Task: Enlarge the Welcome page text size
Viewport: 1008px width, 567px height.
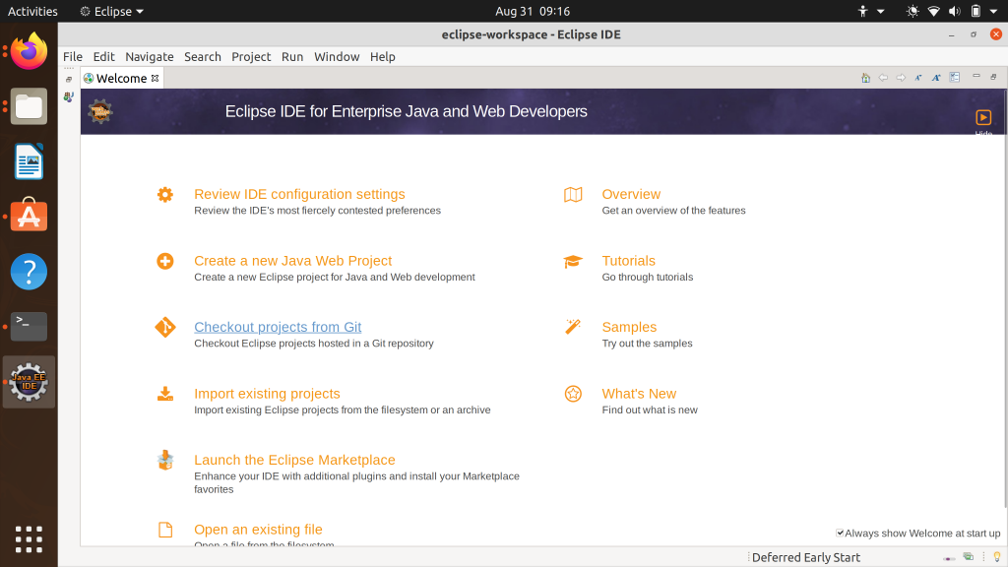Action: 935,77
